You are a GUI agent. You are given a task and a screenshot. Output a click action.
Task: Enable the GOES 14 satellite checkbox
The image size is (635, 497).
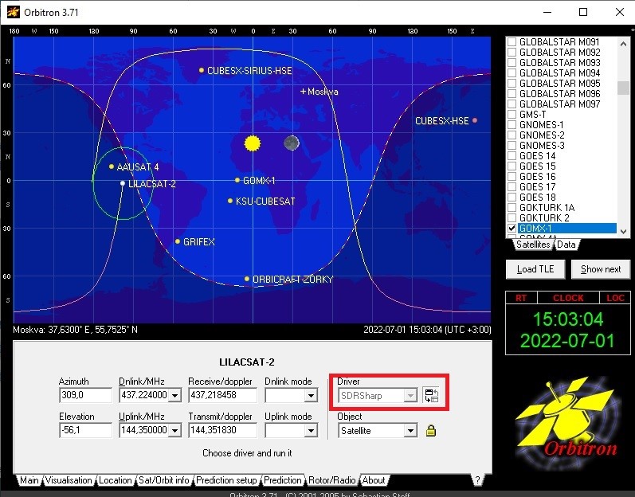click(512, 156)
